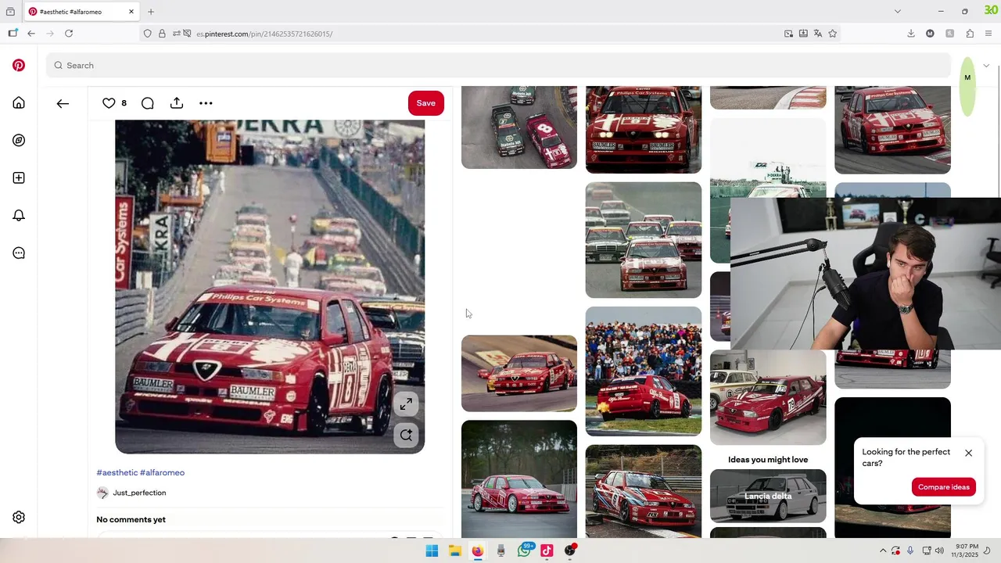
Task: Open the #alfaromeo hashtag link
Action: click(163, 473)
